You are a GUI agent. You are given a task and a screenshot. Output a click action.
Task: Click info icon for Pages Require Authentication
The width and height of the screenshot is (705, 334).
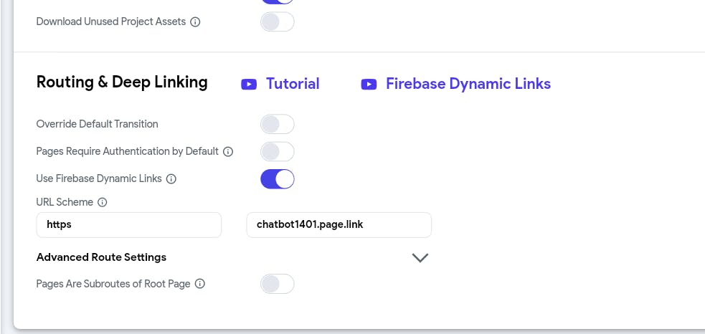228,152
